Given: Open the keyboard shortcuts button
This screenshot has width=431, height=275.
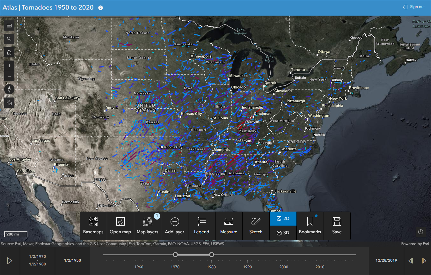Looking at the screenshot, I should click(x=9, y=26).
